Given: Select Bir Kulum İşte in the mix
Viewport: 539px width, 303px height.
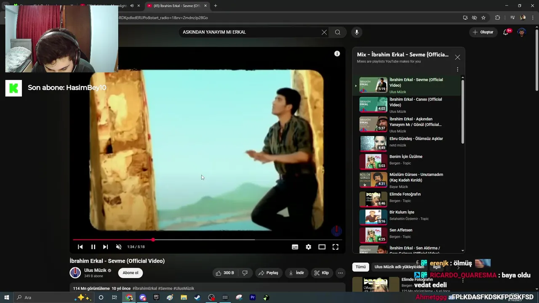Looking at the screenshot, I should [407, 216].
